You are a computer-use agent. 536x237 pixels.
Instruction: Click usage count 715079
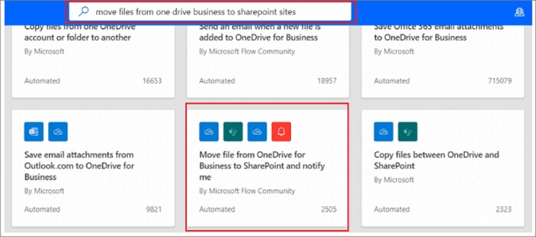500,81
